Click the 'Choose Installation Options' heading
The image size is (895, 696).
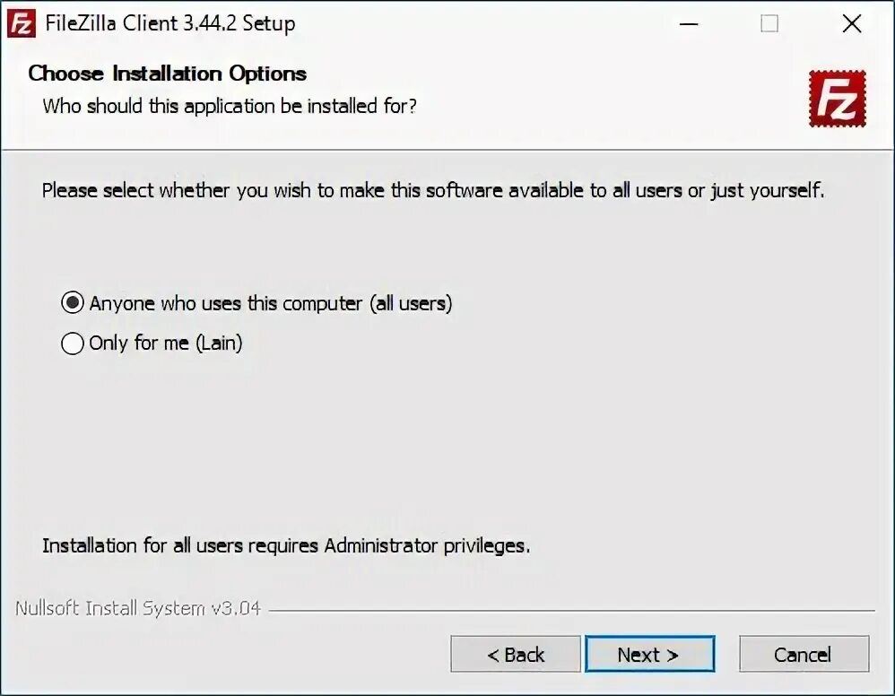tap(168, 74)
